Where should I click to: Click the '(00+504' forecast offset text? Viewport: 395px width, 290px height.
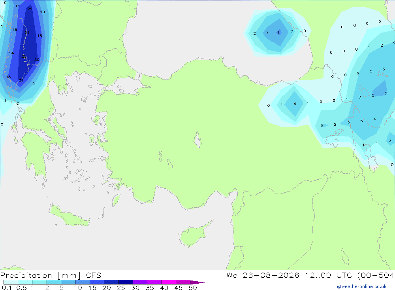[376, 275]
